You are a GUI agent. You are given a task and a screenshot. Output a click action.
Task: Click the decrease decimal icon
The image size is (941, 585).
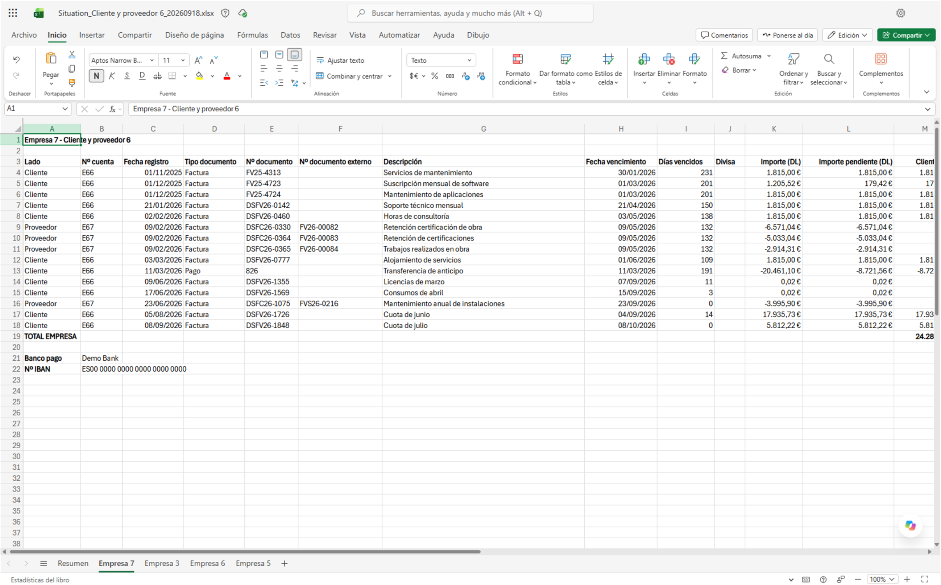coord(481,76)
